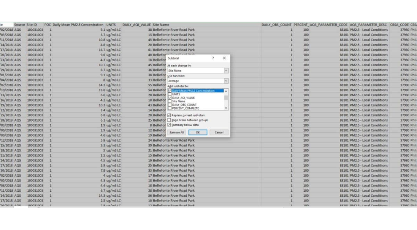Image resolution: width=417 pixels, height=230 pixels.
Task: Open the Use function dropdown
Action: (226, 81)
